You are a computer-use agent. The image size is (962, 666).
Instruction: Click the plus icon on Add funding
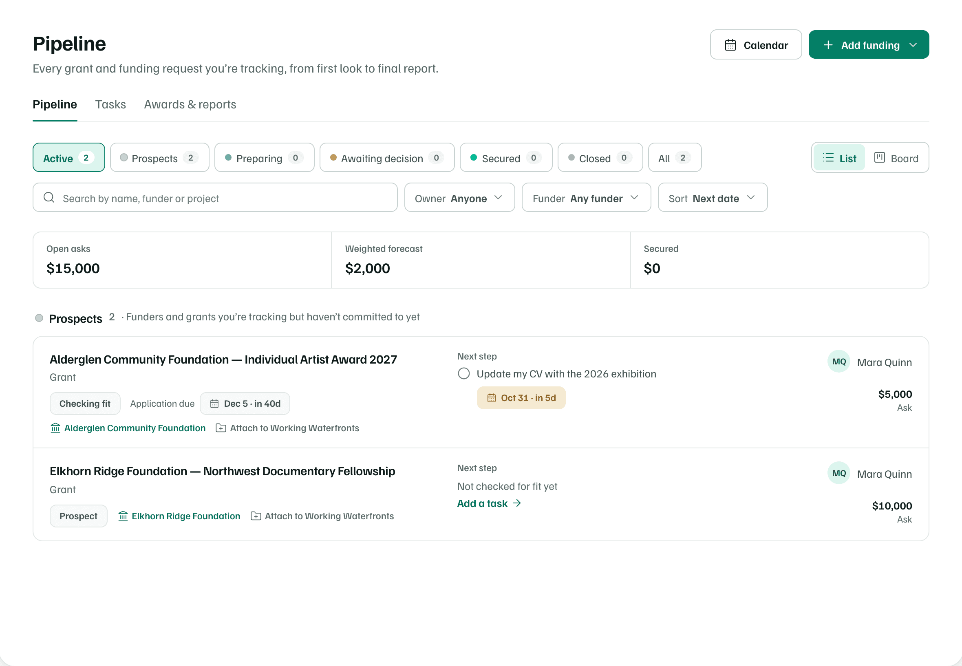(x=828, y=45)
